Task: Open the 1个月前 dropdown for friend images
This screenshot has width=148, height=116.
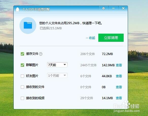Action: click(57, 75)
